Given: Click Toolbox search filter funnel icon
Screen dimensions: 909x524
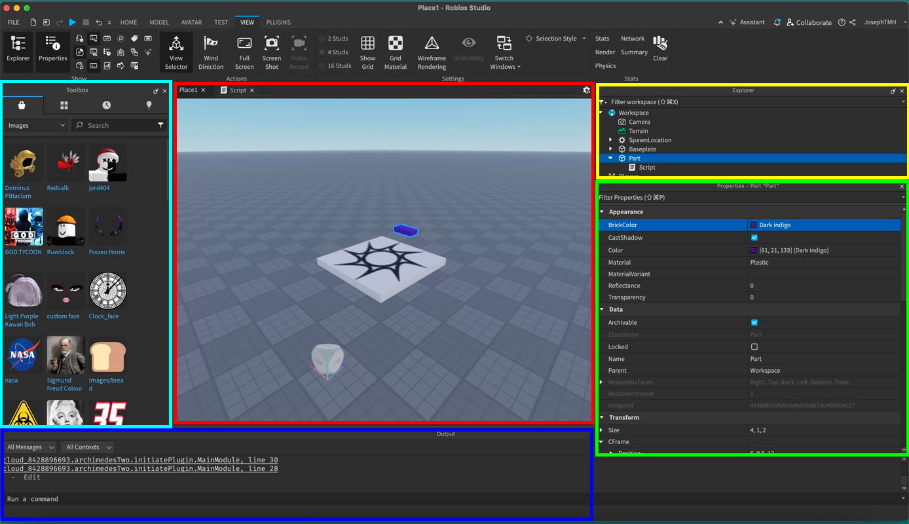Looking at the screenshot, I should pos(160,125).
